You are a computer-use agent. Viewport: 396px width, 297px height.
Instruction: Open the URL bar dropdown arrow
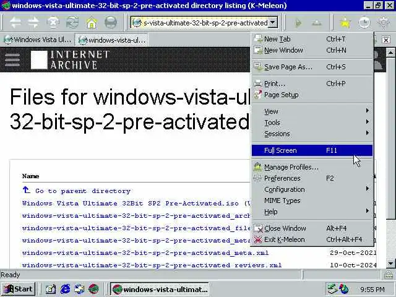point(273,23)
